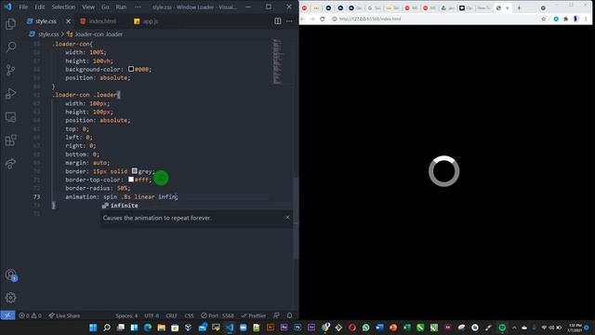595x335 pixels.
Task: Click the editor vertical scrollbar
Action: pyautogui.click(x=296, y=219)
